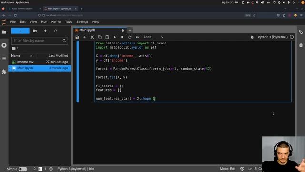This screenshot has width=305, height=172.
Task: Open the Workspaces menu in top panel
Action: click(x=8, y=2)
